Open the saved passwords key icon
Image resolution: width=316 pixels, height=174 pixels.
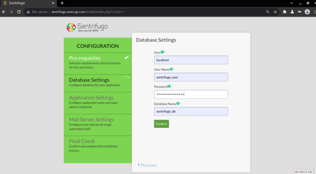click(x=300, y=12)
